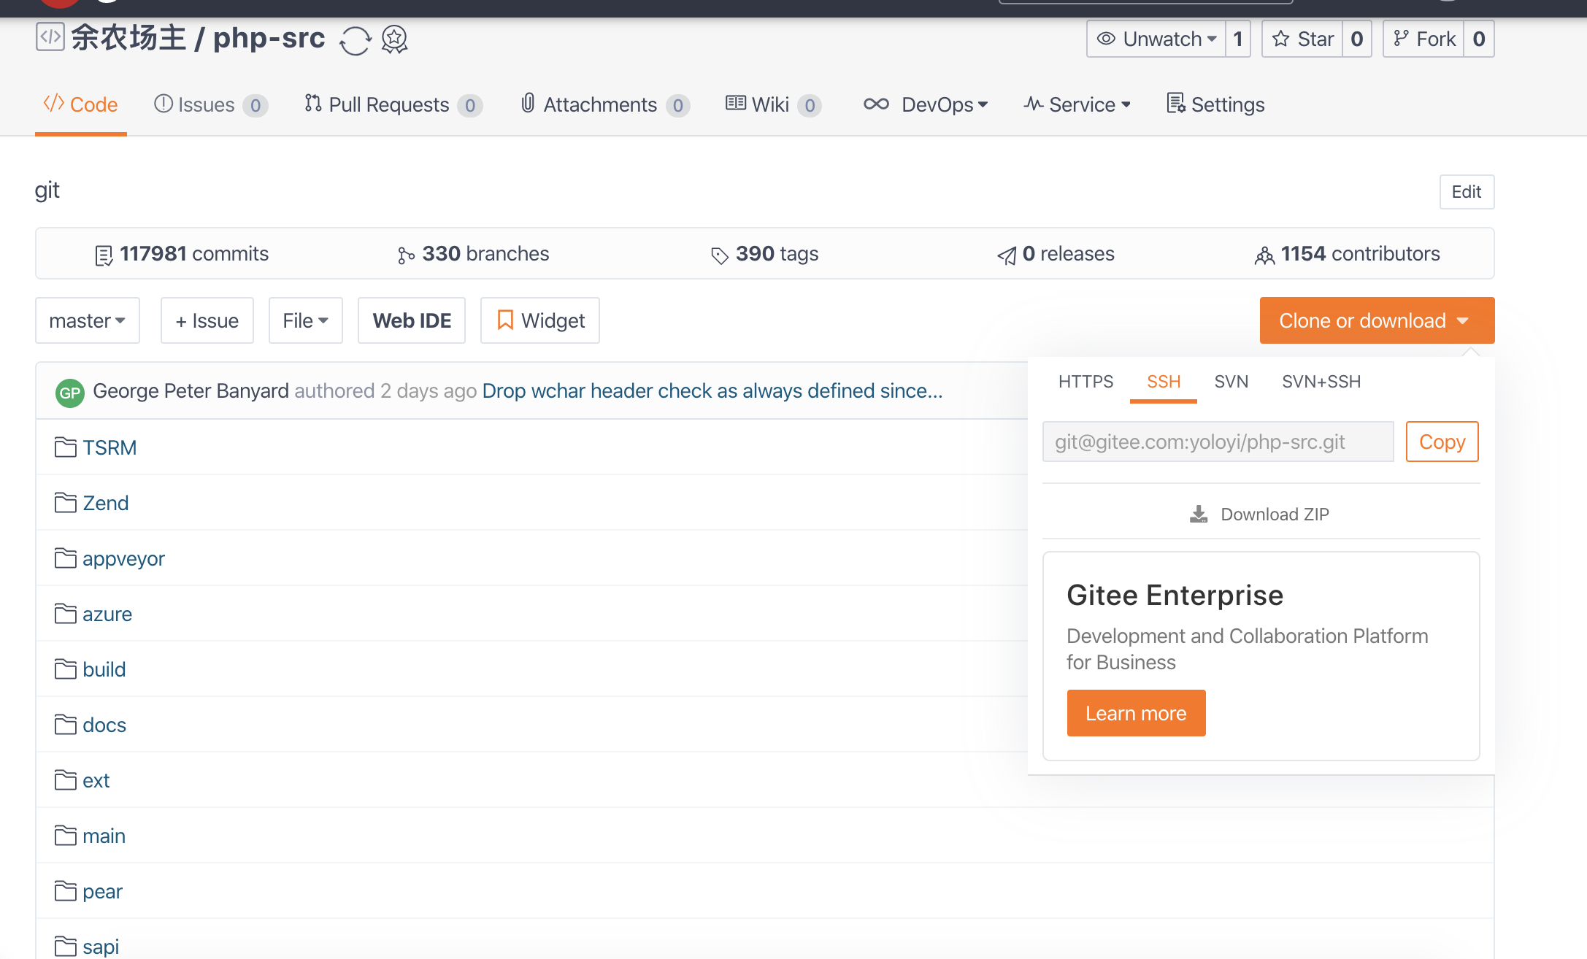Toggle the Clone or download dropdown
1587x959 pixels.
pyautogui.click(x=1377, y=320)
